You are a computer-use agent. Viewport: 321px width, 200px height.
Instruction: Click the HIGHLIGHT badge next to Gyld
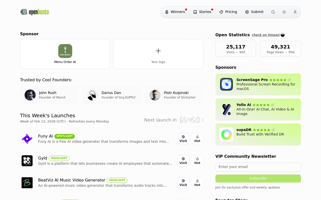[59, 158]
